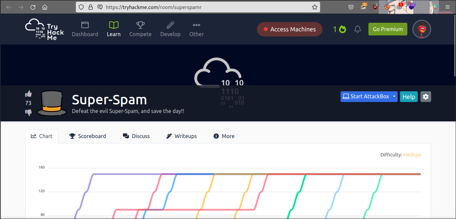Switch to the Writeups tab
The image size is (456, 219).
pos(182,136)
